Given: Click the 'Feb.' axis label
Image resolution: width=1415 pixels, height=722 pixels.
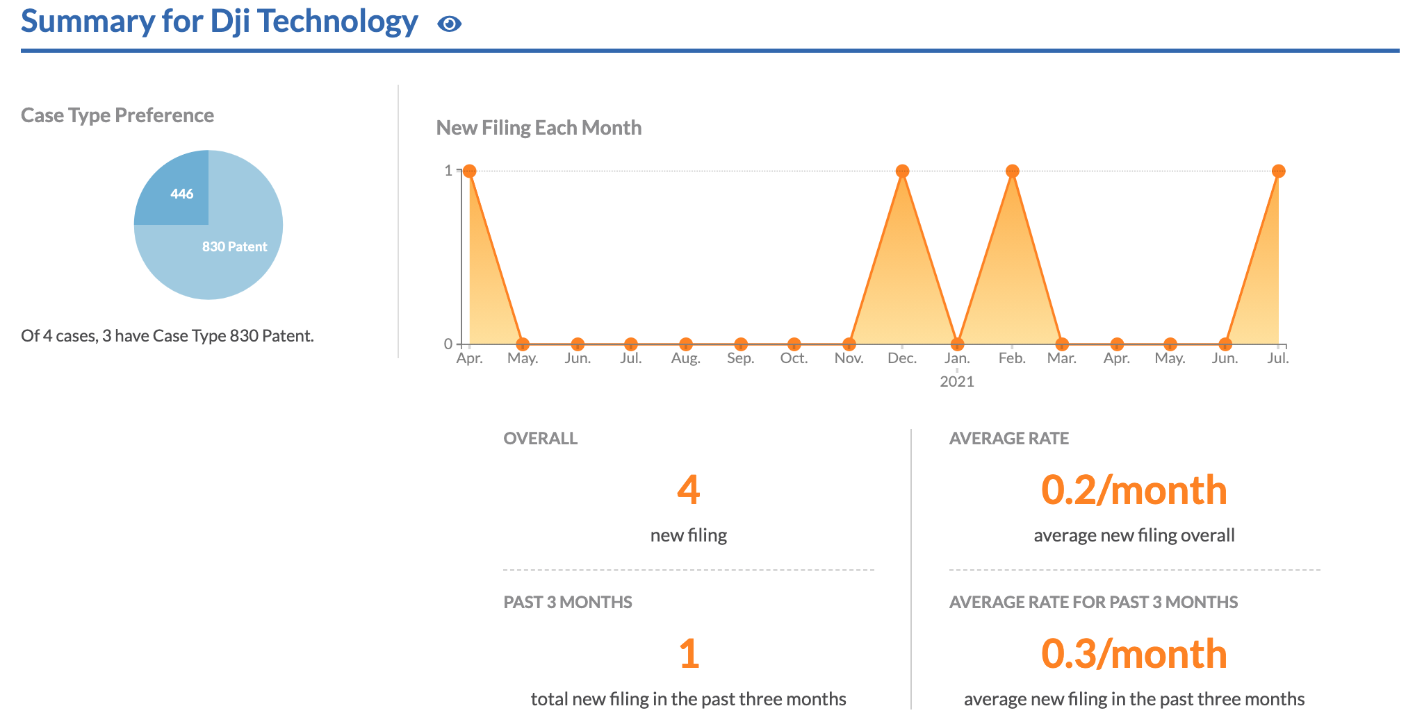Looking at the screenshot, I should point(1012,358).
